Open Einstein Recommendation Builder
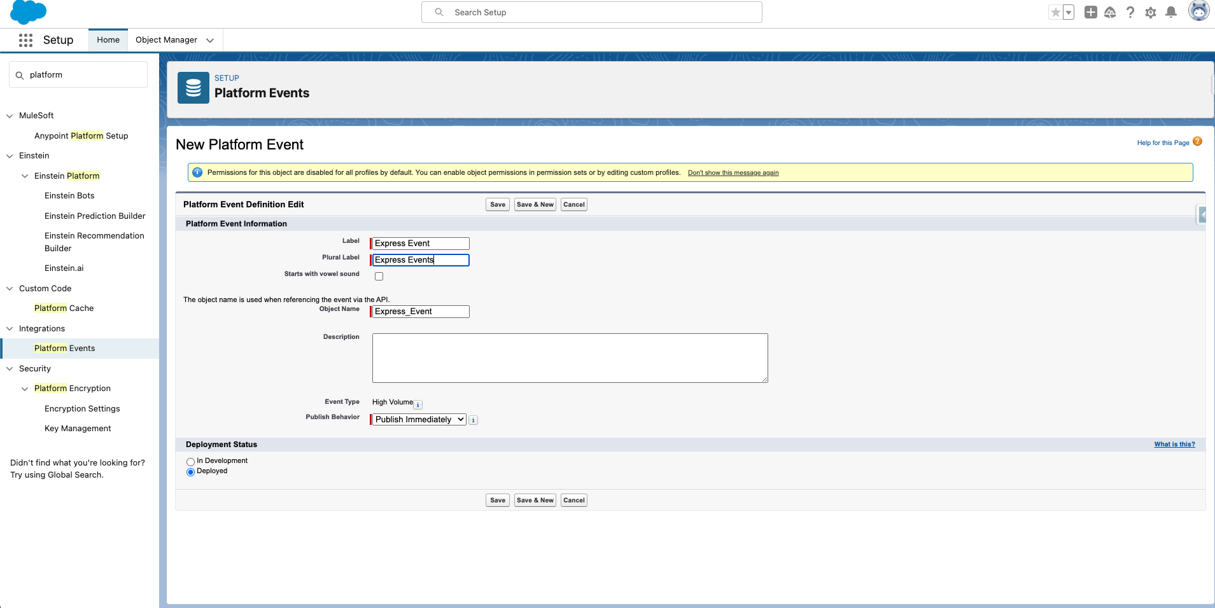The height and width of the screenshot is (608, 1215). click(x=94, y=242)
